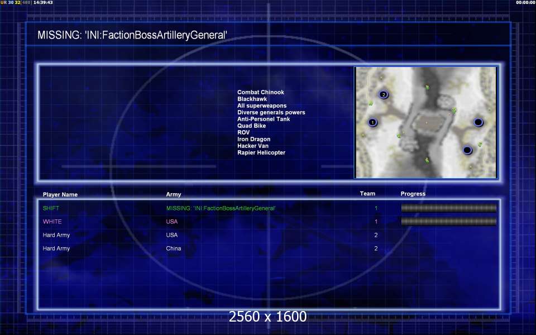Pick the lower unnumbered start marker on map's right side
The width and height of the screenshot is (536, 335).
(x=467, y=150)
